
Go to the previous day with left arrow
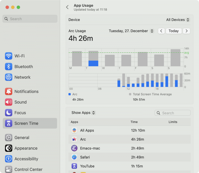[x=161, y=31]
